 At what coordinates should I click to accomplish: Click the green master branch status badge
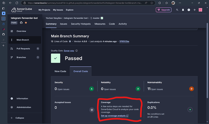coord(102,18)
